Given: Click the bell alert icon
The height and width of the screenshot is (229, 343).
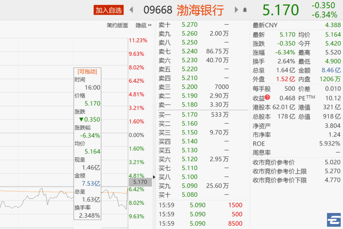Looking at the screenshot, I should pos(245,10).
